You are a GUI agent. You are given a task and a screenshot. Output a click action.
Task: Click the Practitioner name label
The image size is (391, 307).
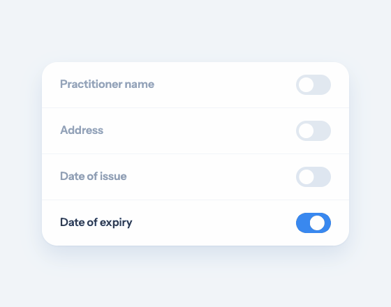click(x=107, y=84)
